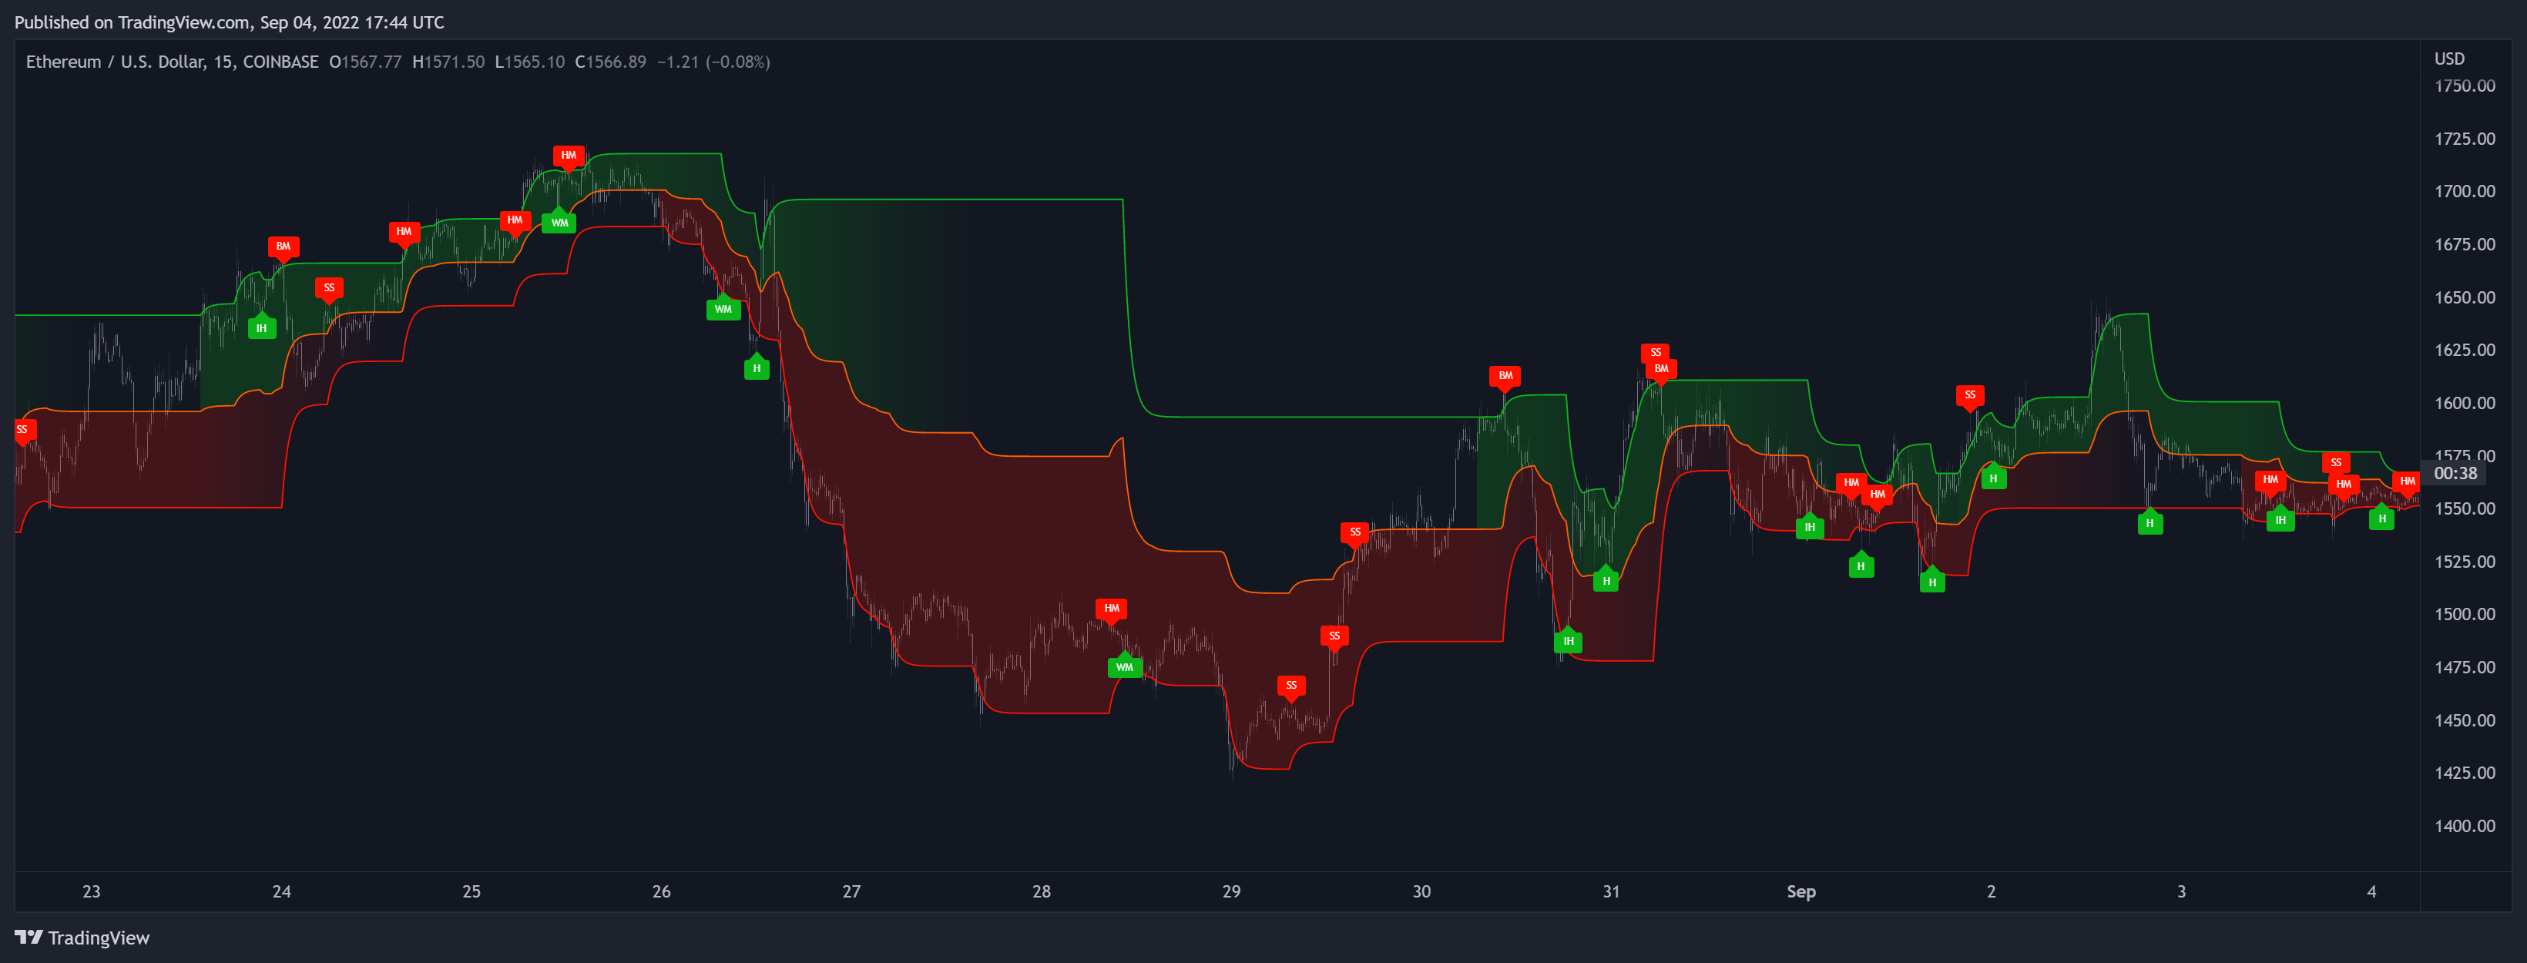The width and height of the screenshot is (2527, 963).
Task: Select green H marker on September 4
Action: pyautogui.click(x=2382, y=518)
